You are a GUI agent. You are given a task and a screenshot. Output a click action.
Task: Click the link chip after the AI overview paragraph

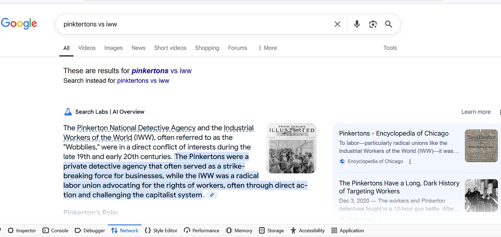point(212,195)
